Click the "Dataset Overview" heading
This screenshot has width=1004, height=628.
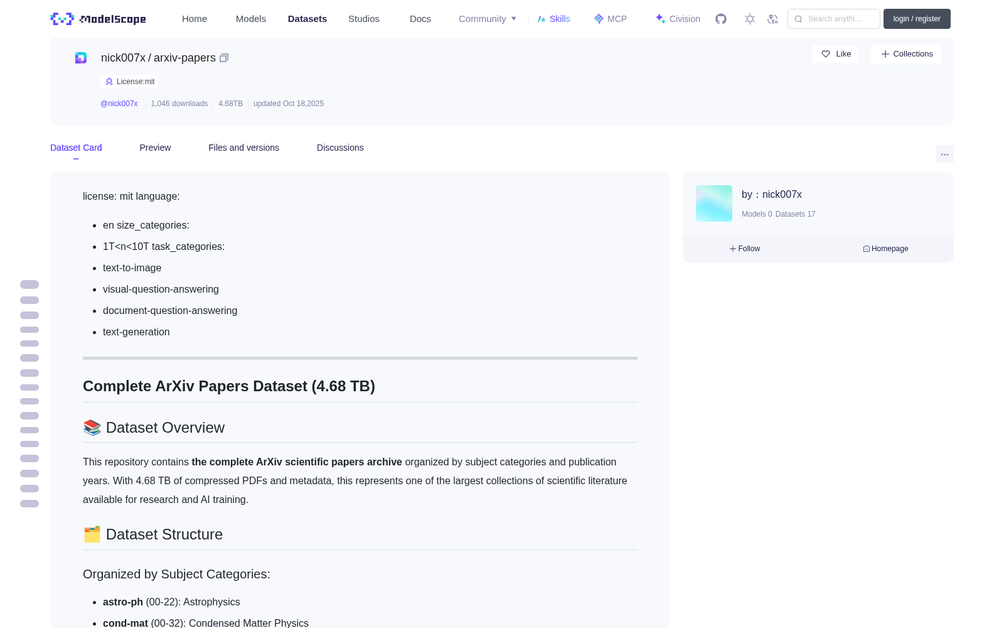154,428
